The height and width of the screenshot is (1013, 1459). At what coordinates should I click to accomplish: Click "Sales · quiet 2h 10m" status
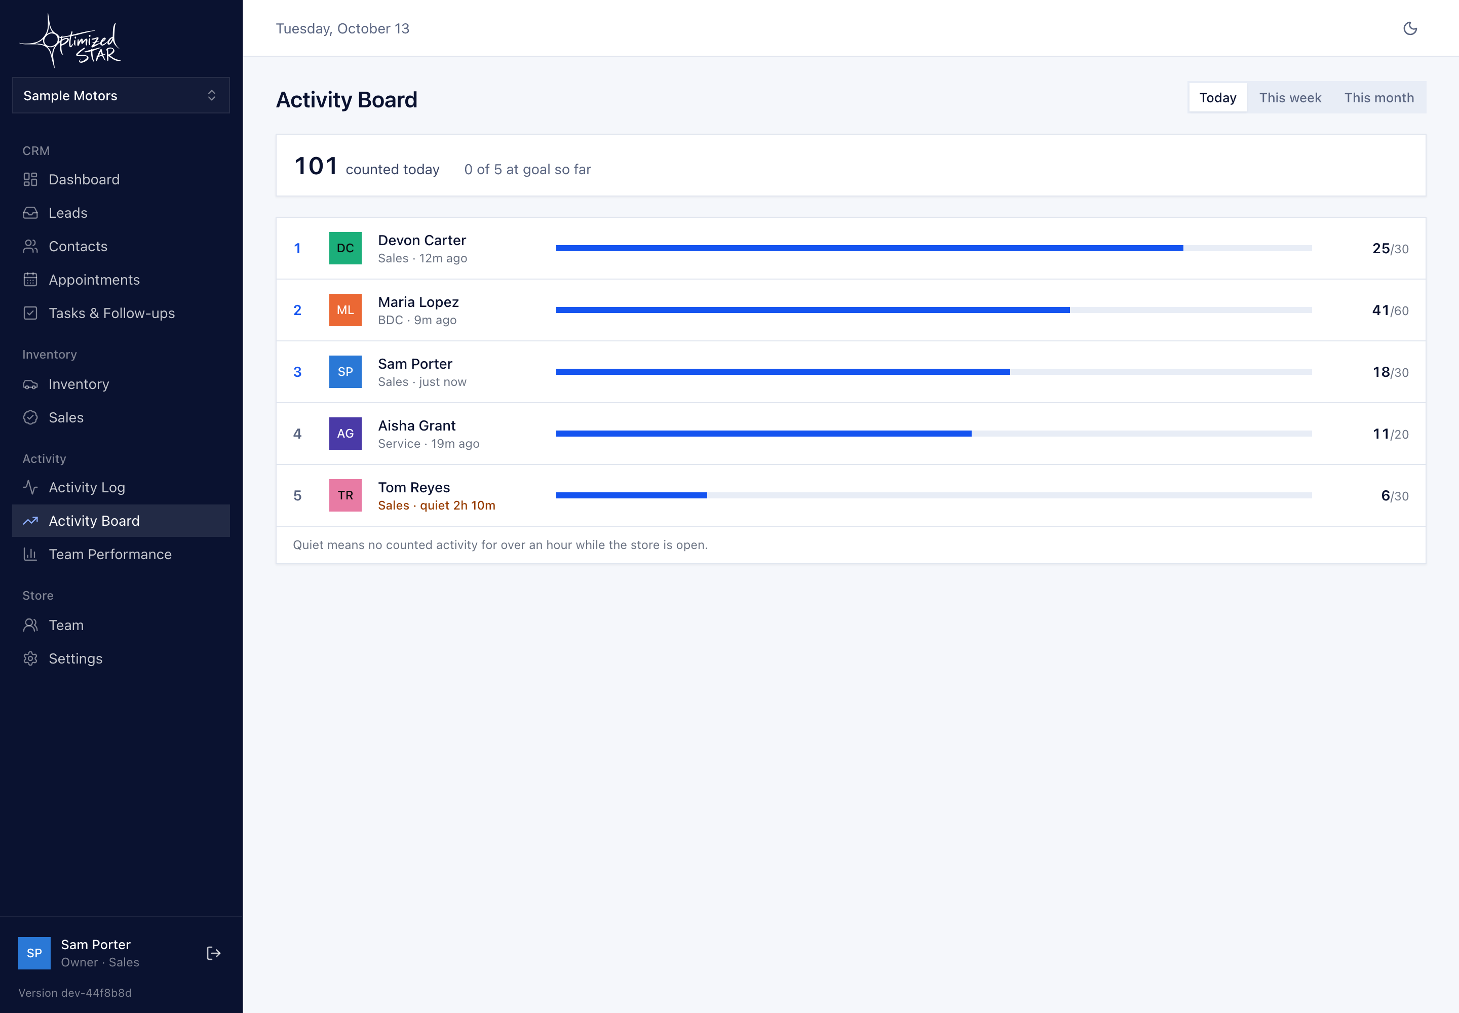[436, 505]
